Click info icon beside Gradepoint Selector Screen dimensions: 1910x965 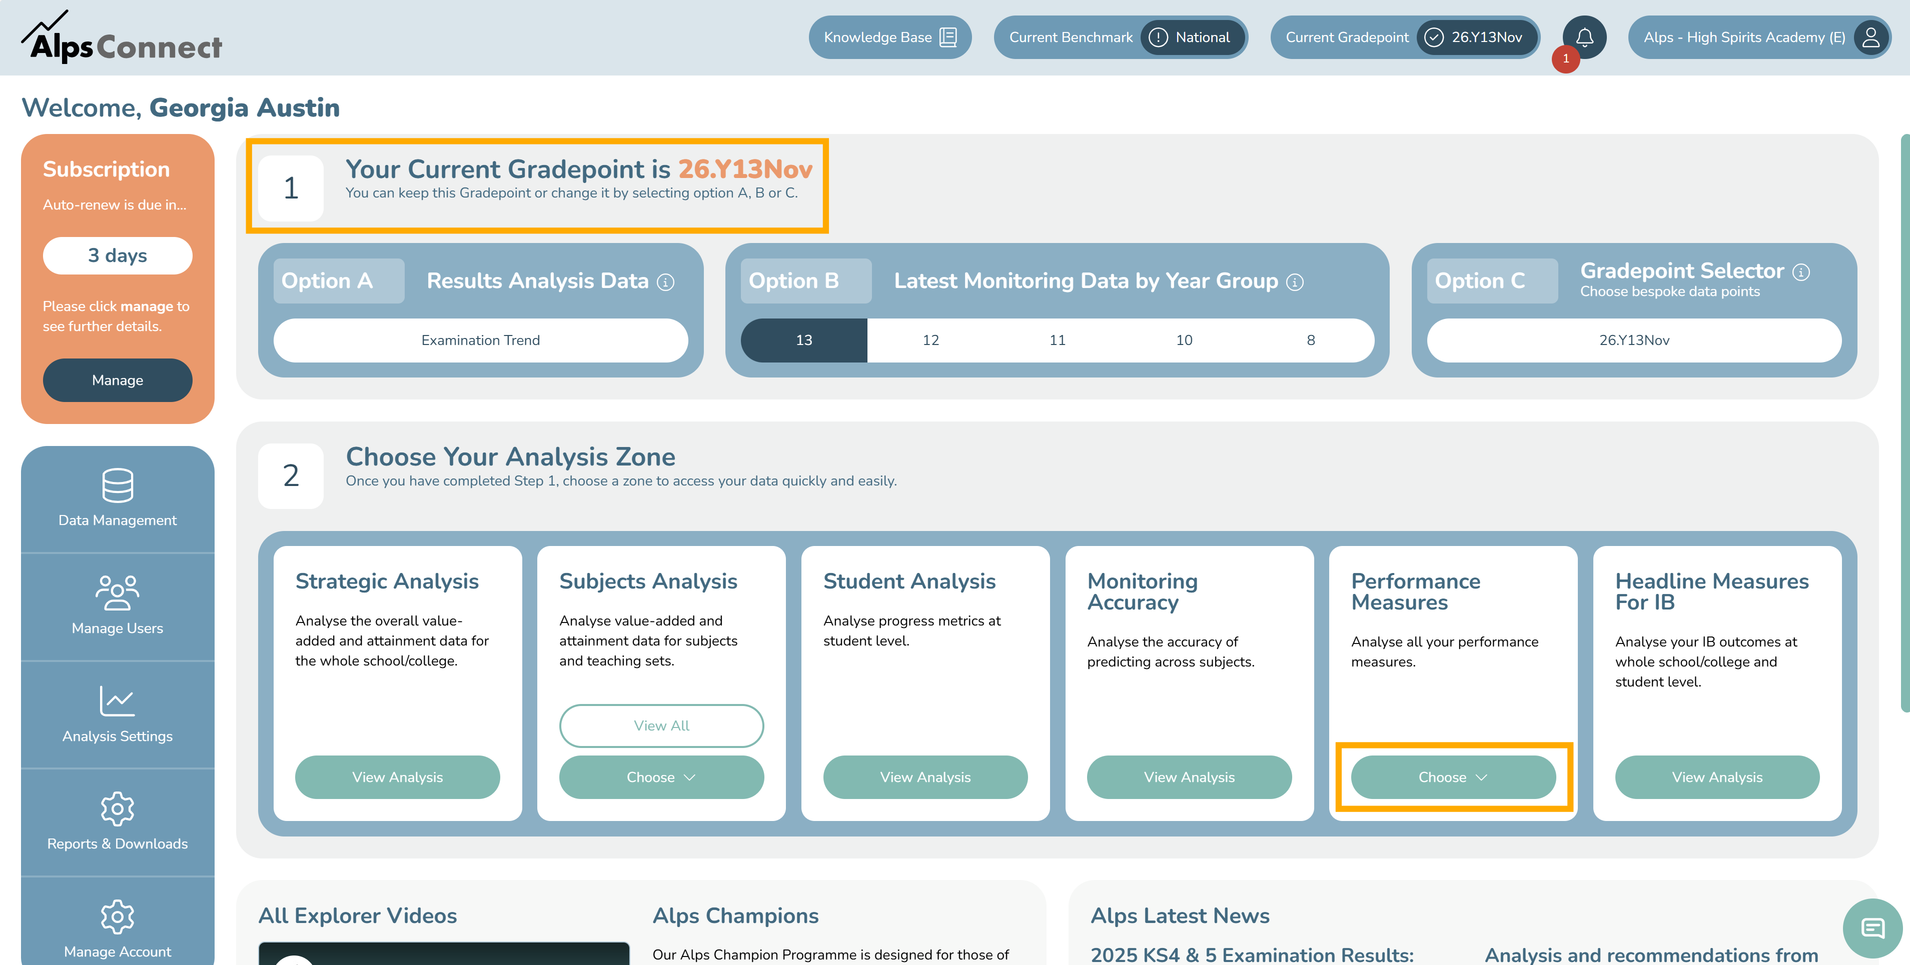point(1801,272)
